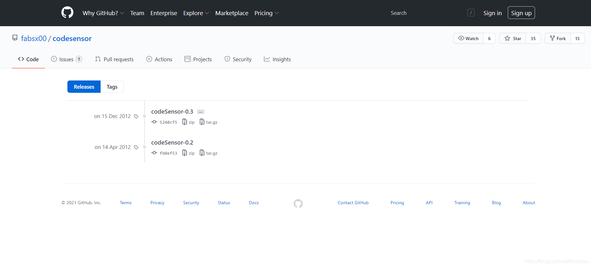Open the Pull requests tab
591x267 pixels.
click(114, 59)
